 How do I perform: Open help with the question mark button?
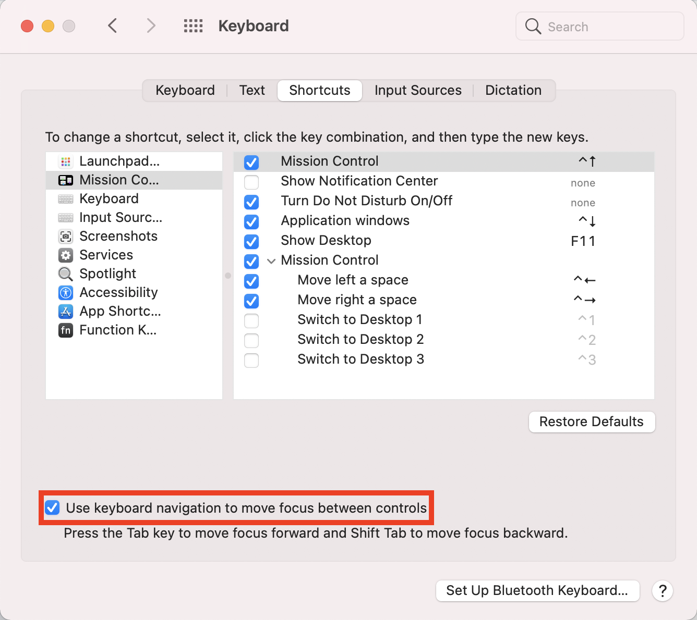[663, 591]
